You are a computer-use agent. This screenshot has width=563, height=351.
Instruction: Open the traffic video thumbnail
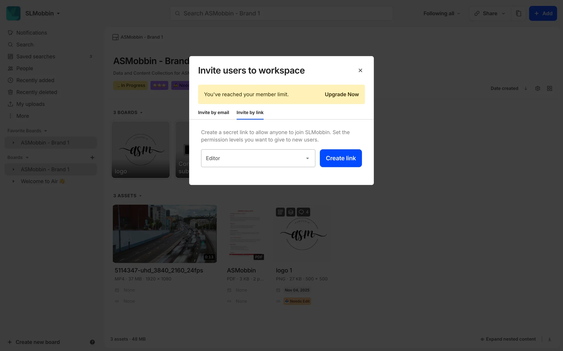165,233
